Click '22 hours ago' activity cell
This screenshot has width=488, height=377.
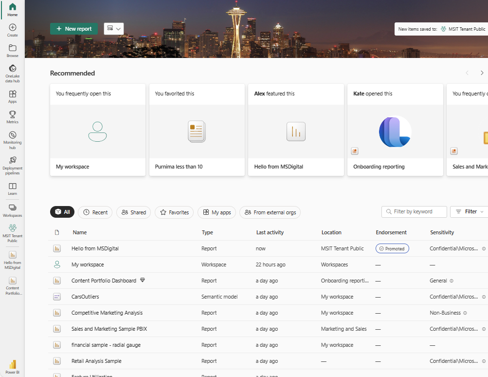point(271,264)
